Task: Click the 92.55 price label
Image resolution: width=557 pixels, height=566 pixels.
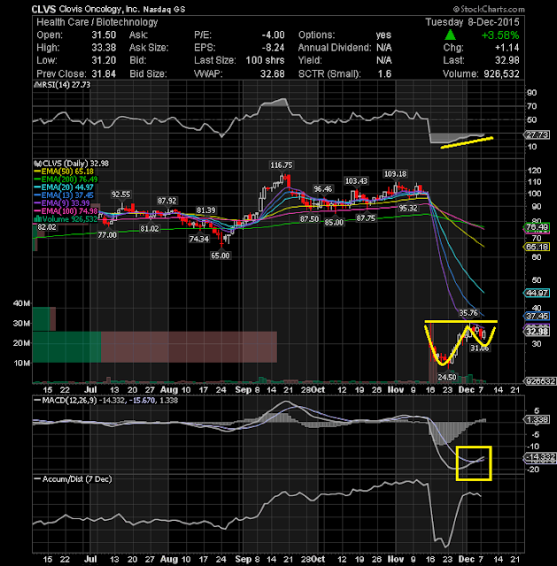Action: click(120, 195)
